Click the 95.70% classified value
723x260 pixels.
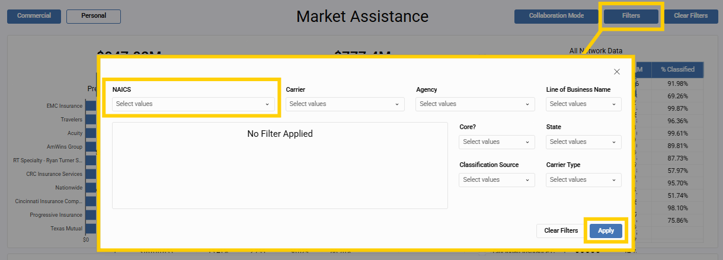coord(677,183)
